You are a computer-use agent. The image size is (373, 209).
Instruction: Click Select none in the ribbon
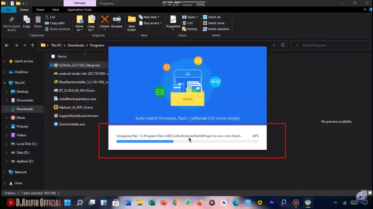click(x=214, y=23)
